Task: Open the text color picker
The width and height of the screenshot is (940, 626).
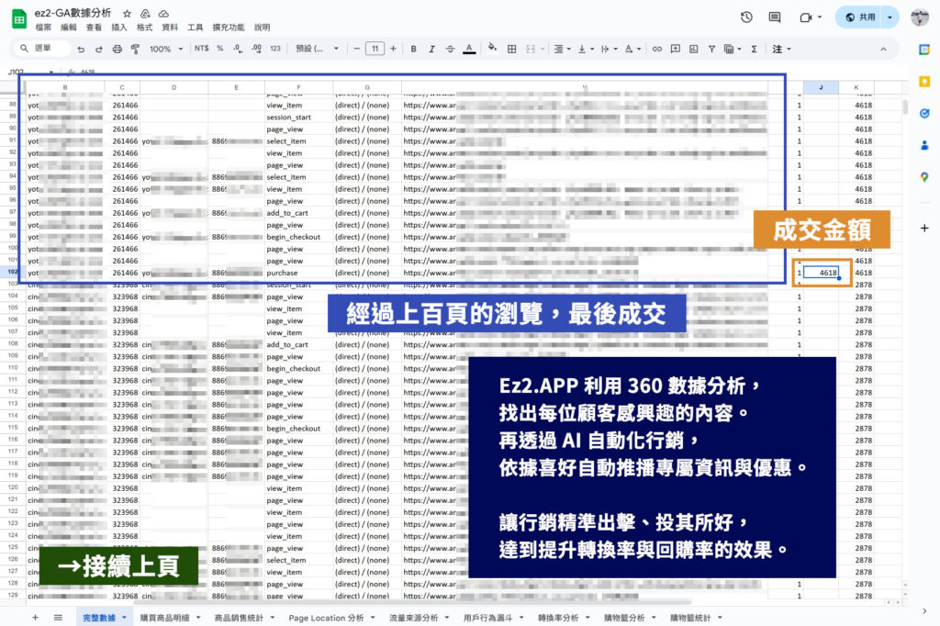Action: 469,50
